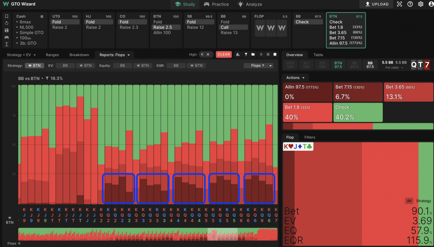
Task: Click the bar chart view icon
Action: point(238,55)
